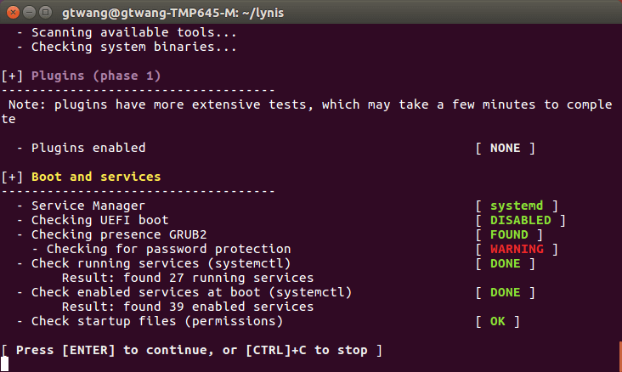Click the systemd status label
Viewport: 622px width, 372px height.
click(516, 206)
